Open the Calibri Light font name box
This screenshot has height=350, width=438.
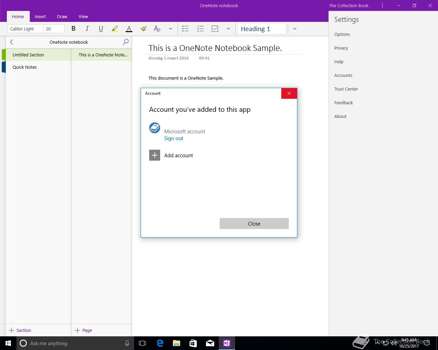pyautogui.click(x=25, y=29)
